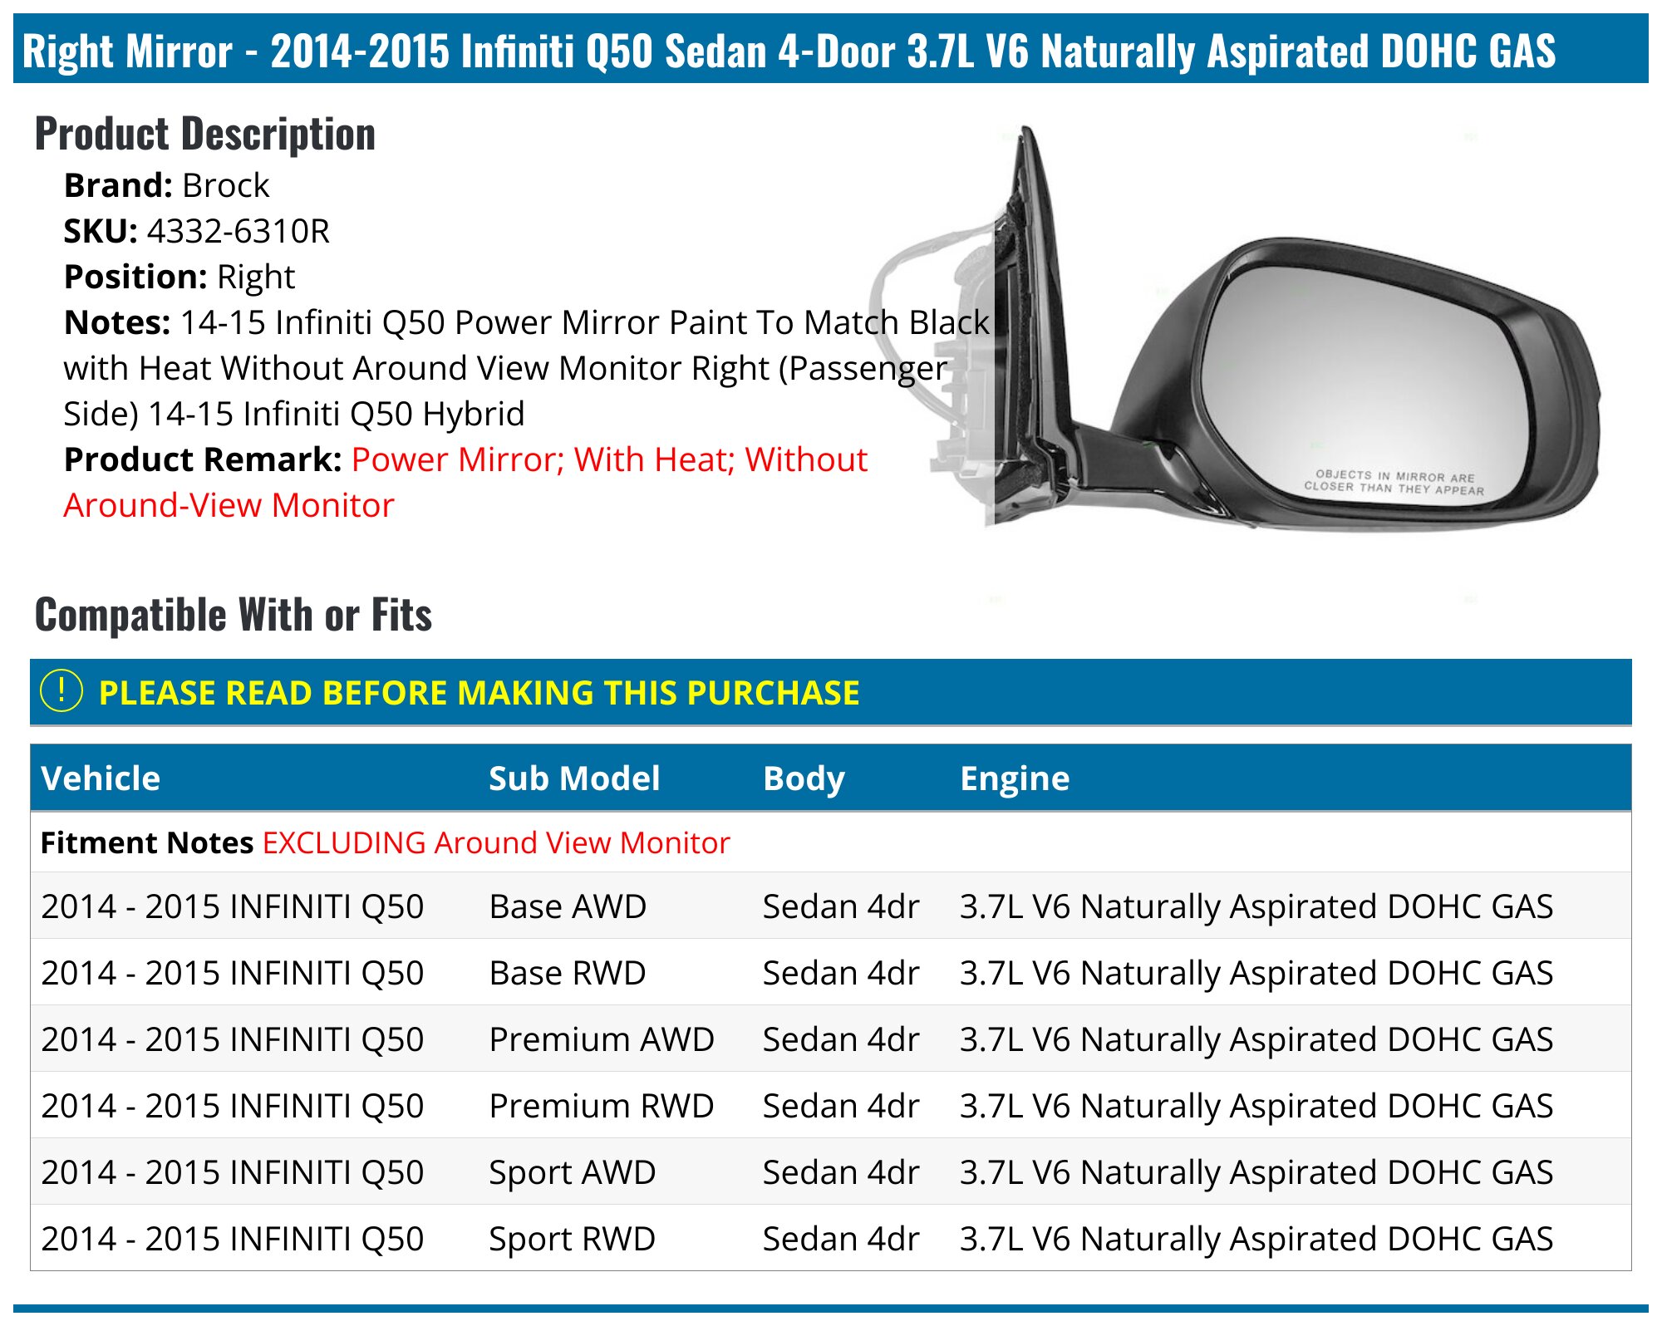Select the Base AWD sub model cell
This screenshot has width=1662, height=1326.
[568, 906]
